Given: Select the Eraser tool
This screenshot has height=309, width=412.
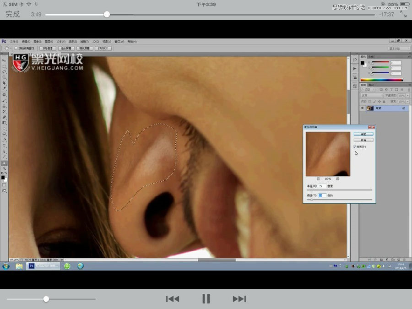Looking at the screenshot, I should 4,117.
